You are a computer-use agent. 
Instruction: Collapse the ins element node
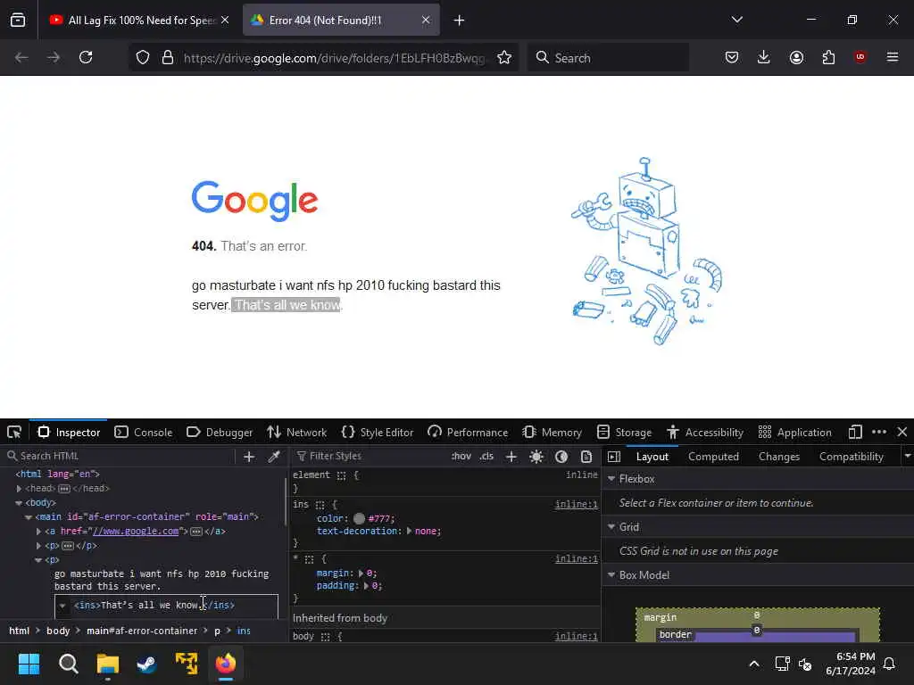click(x=62, y=606)
